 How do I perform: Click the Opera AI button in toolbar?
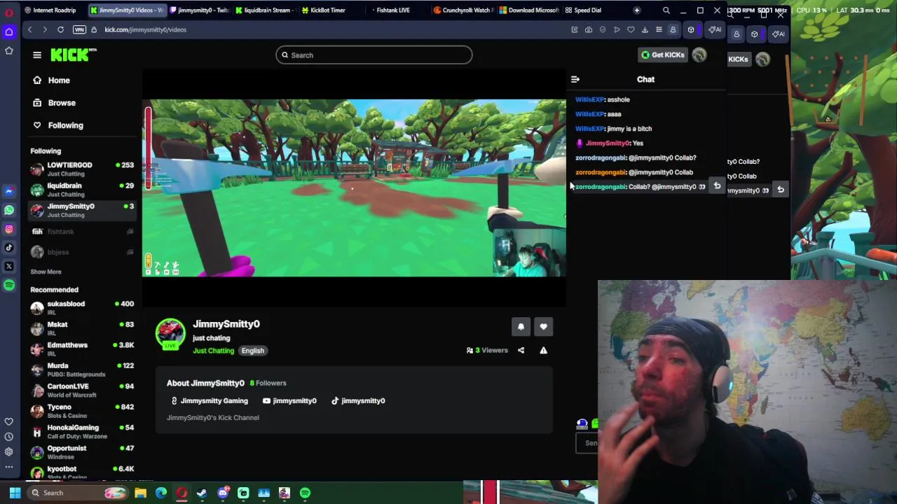[714, 29]
